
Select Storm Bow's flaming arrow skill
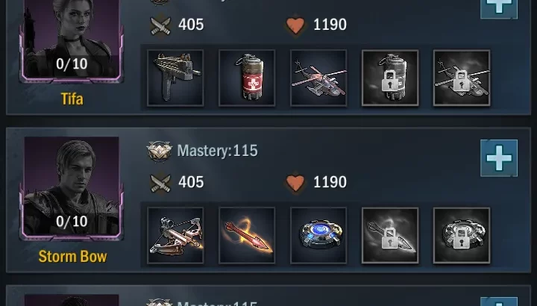247,235
